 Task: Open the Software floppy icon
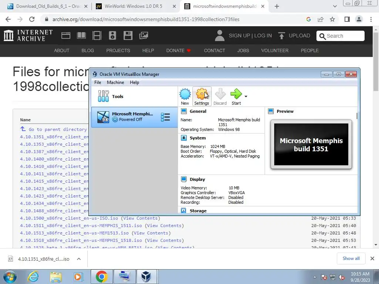tap(128, 35)
